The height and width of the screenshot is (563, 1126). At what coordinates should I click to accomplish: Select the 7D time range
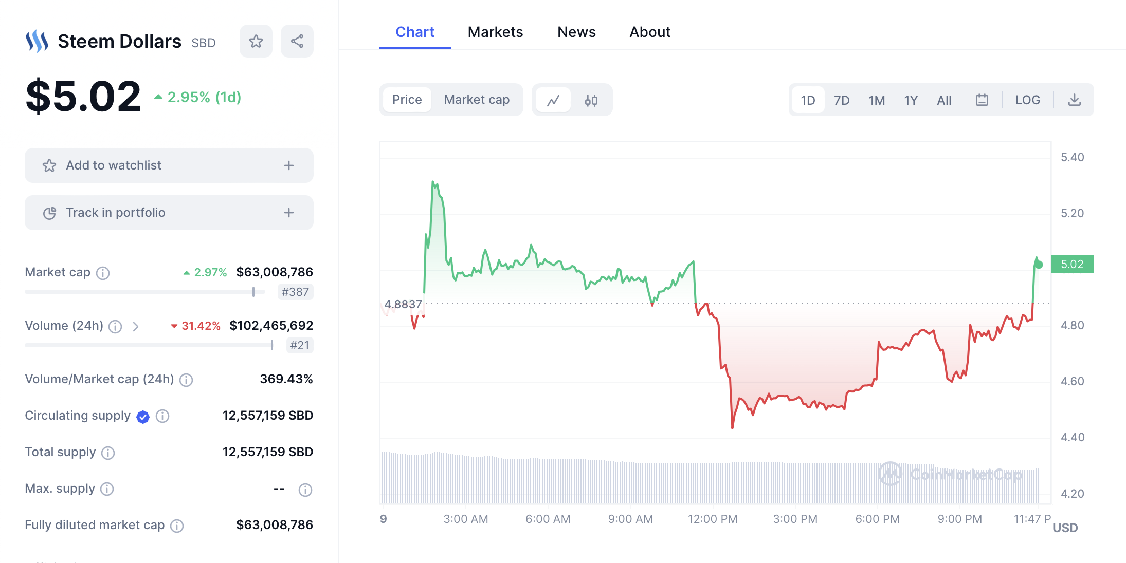[842, 100]
